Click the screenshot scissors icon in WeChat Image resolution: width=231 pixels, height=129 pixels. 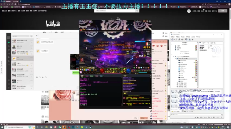pyautogui.click(x=43, y=77)
